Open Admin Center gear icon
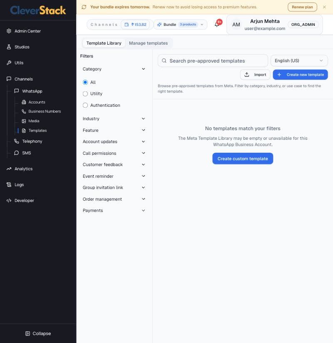Screen dimensions: 333x343 9,31
